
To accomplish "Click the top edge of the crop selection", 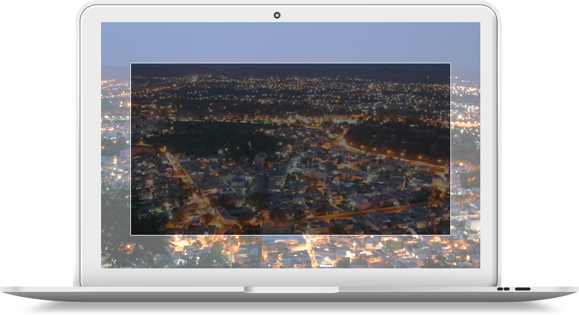I will 290,63.
